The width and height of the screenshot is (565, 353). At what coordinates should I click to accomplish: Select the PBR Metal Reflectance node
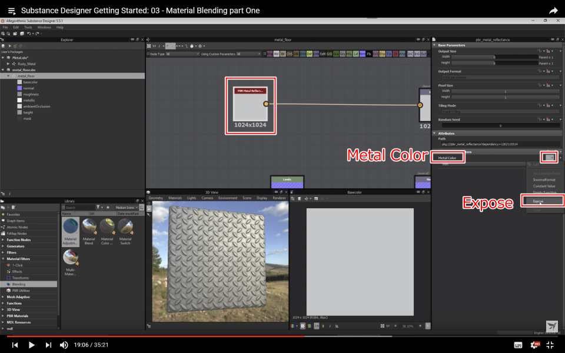[x=250, y=104]
